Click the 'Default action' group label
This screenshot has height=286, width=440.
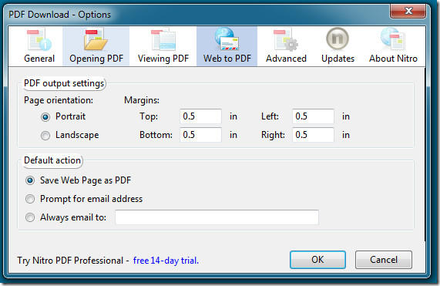[52, 160]
